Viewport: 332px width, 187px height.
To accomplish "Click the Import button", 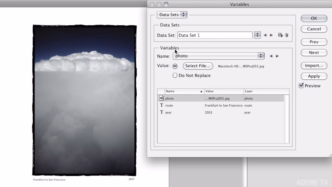I will tap(314, 65).
